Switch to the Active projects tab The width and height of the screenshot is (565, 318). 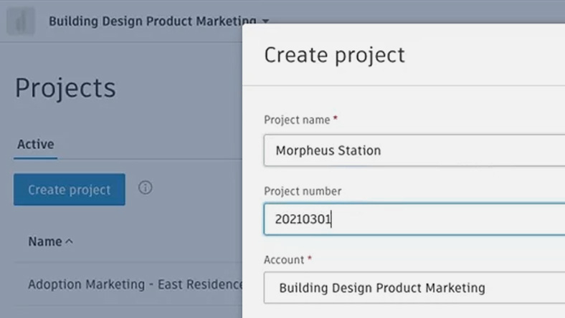36,144
